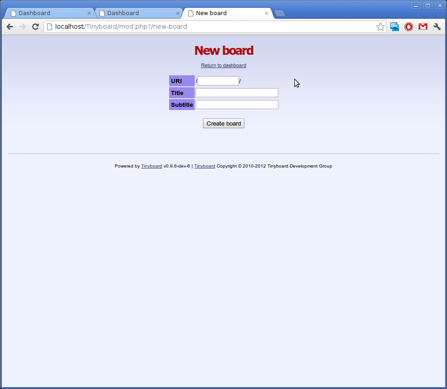
Task: Open a new tab with the new-tab button
Action: (280, 13)
